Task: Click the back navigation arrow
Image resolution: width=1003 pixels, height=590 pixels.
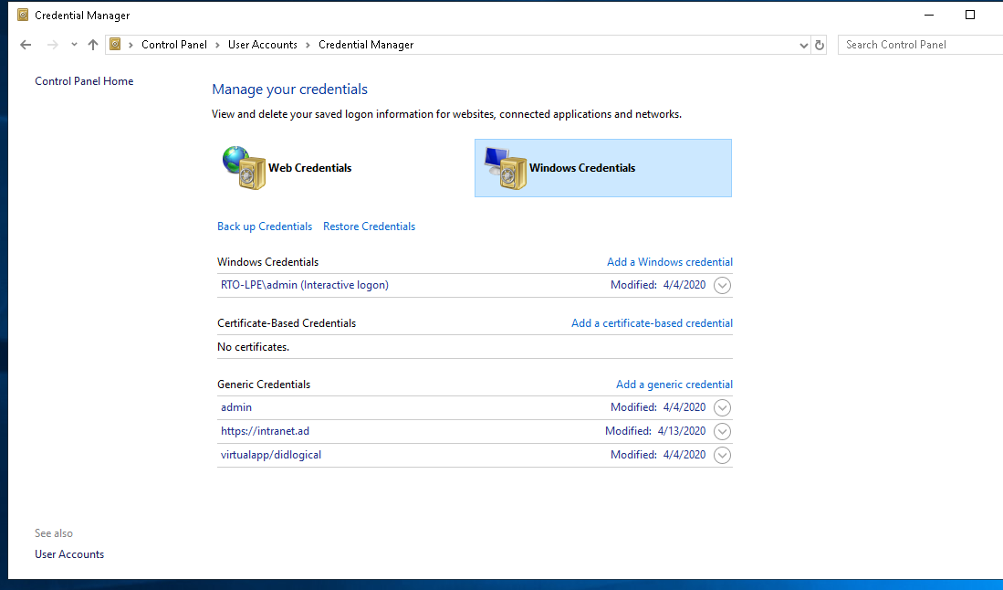Action: pos(26,45)
